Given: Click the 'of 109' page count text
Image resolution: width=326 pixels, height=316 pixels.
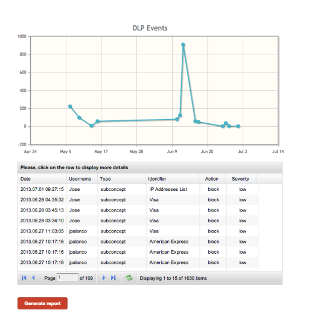Looking at the screenshot, I should coord(86,278).
